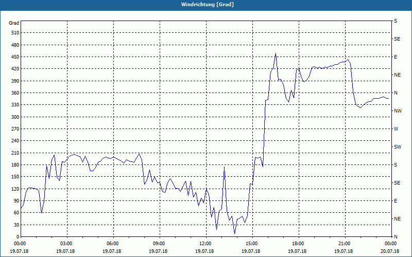Click the 450 y-axis value
The image size is (412, 257).
15,57
